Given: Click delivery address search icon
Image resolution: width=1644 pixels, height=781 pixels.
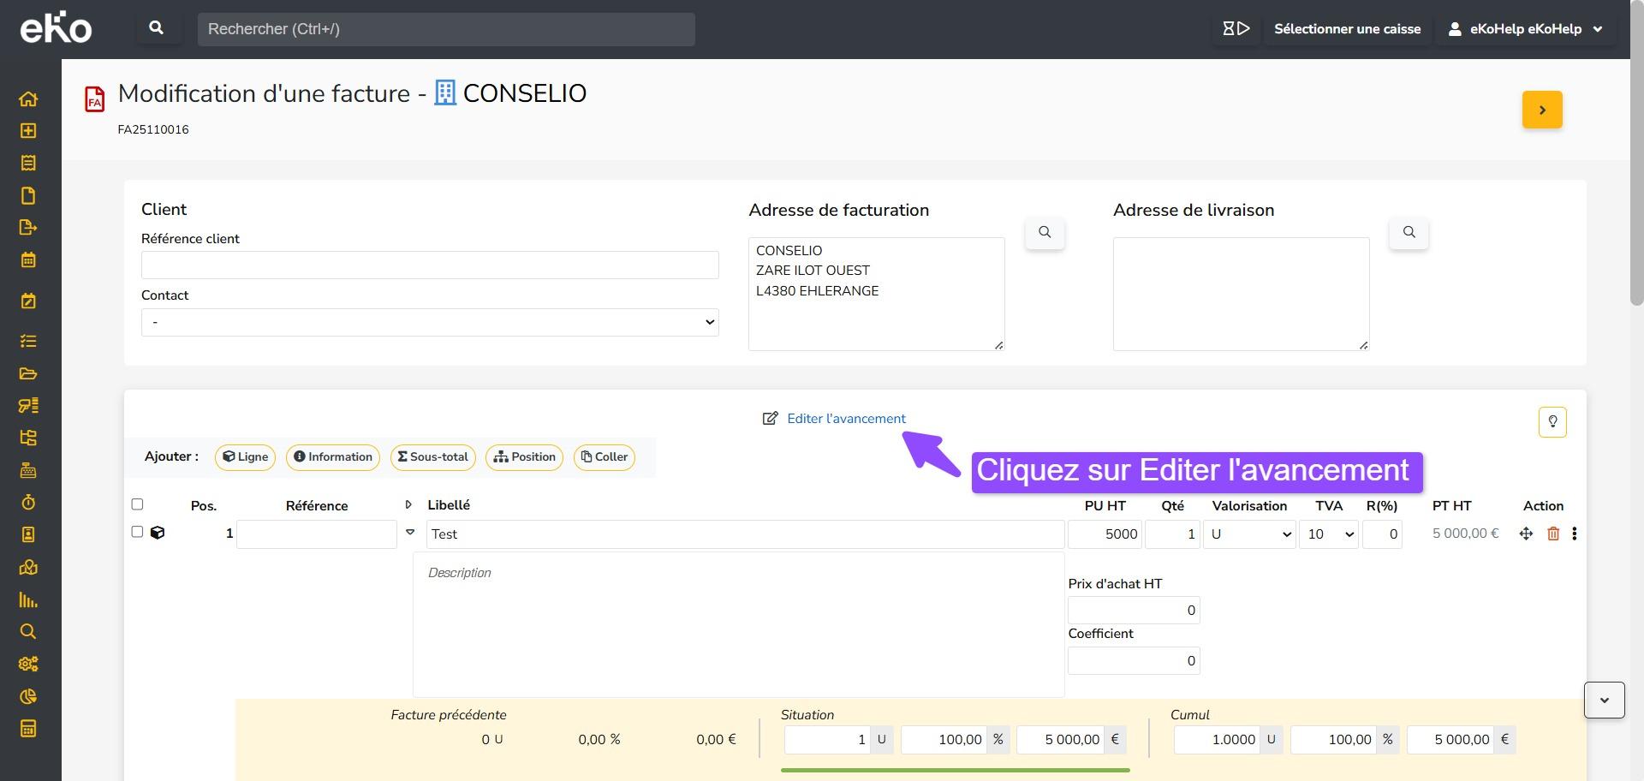Looking at the screenshot, I should pos(1409,232).
